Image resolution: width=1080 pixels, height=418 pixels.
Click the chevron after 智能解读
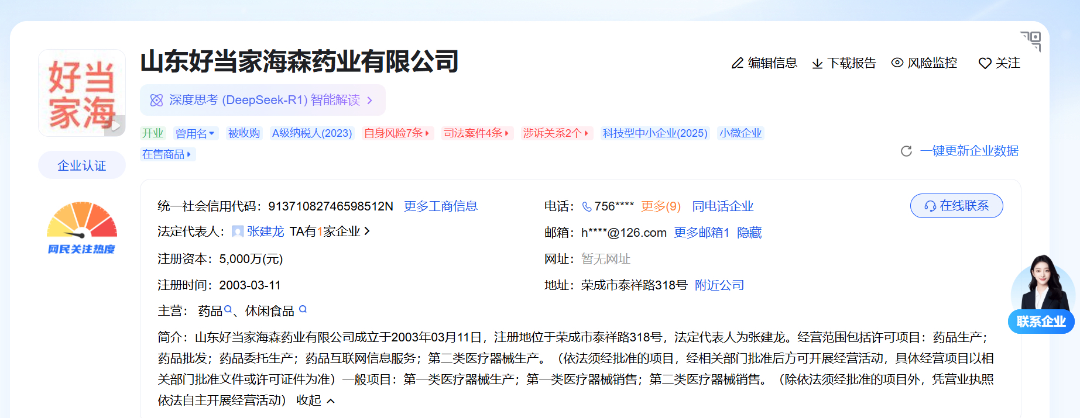coord(369,101)
